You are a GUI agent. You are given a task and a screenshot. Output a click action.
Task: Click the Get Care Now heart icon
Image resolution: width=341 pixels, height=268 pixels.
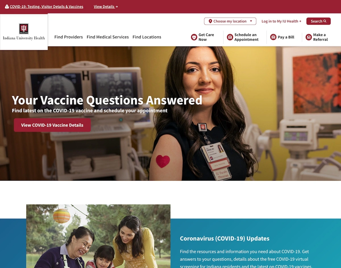click(x=194, y=37)
